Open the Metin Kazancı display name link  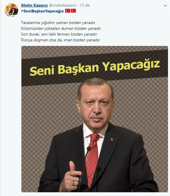(x=34, y=5)
